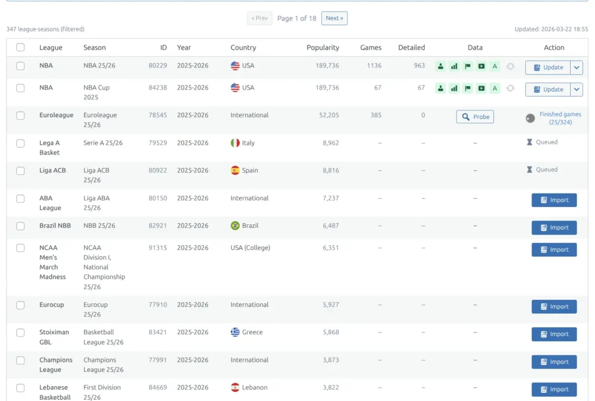The image size is (595, 401).
Task: Import the Lebanese First Division season
Action: (x=554, y=389)
